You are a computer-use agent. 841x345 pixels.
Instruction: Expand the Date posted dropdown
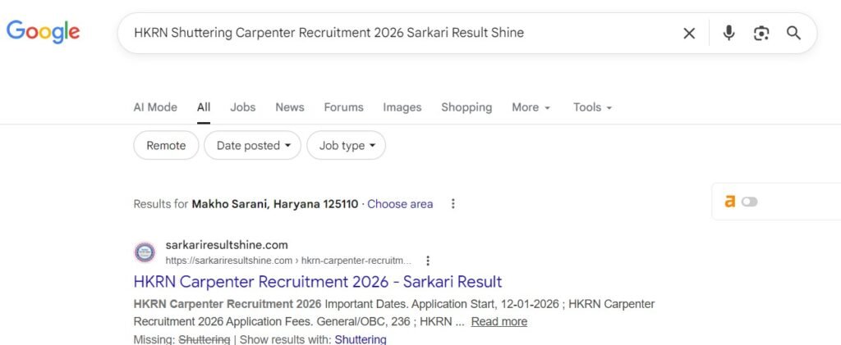pos(253,145)
